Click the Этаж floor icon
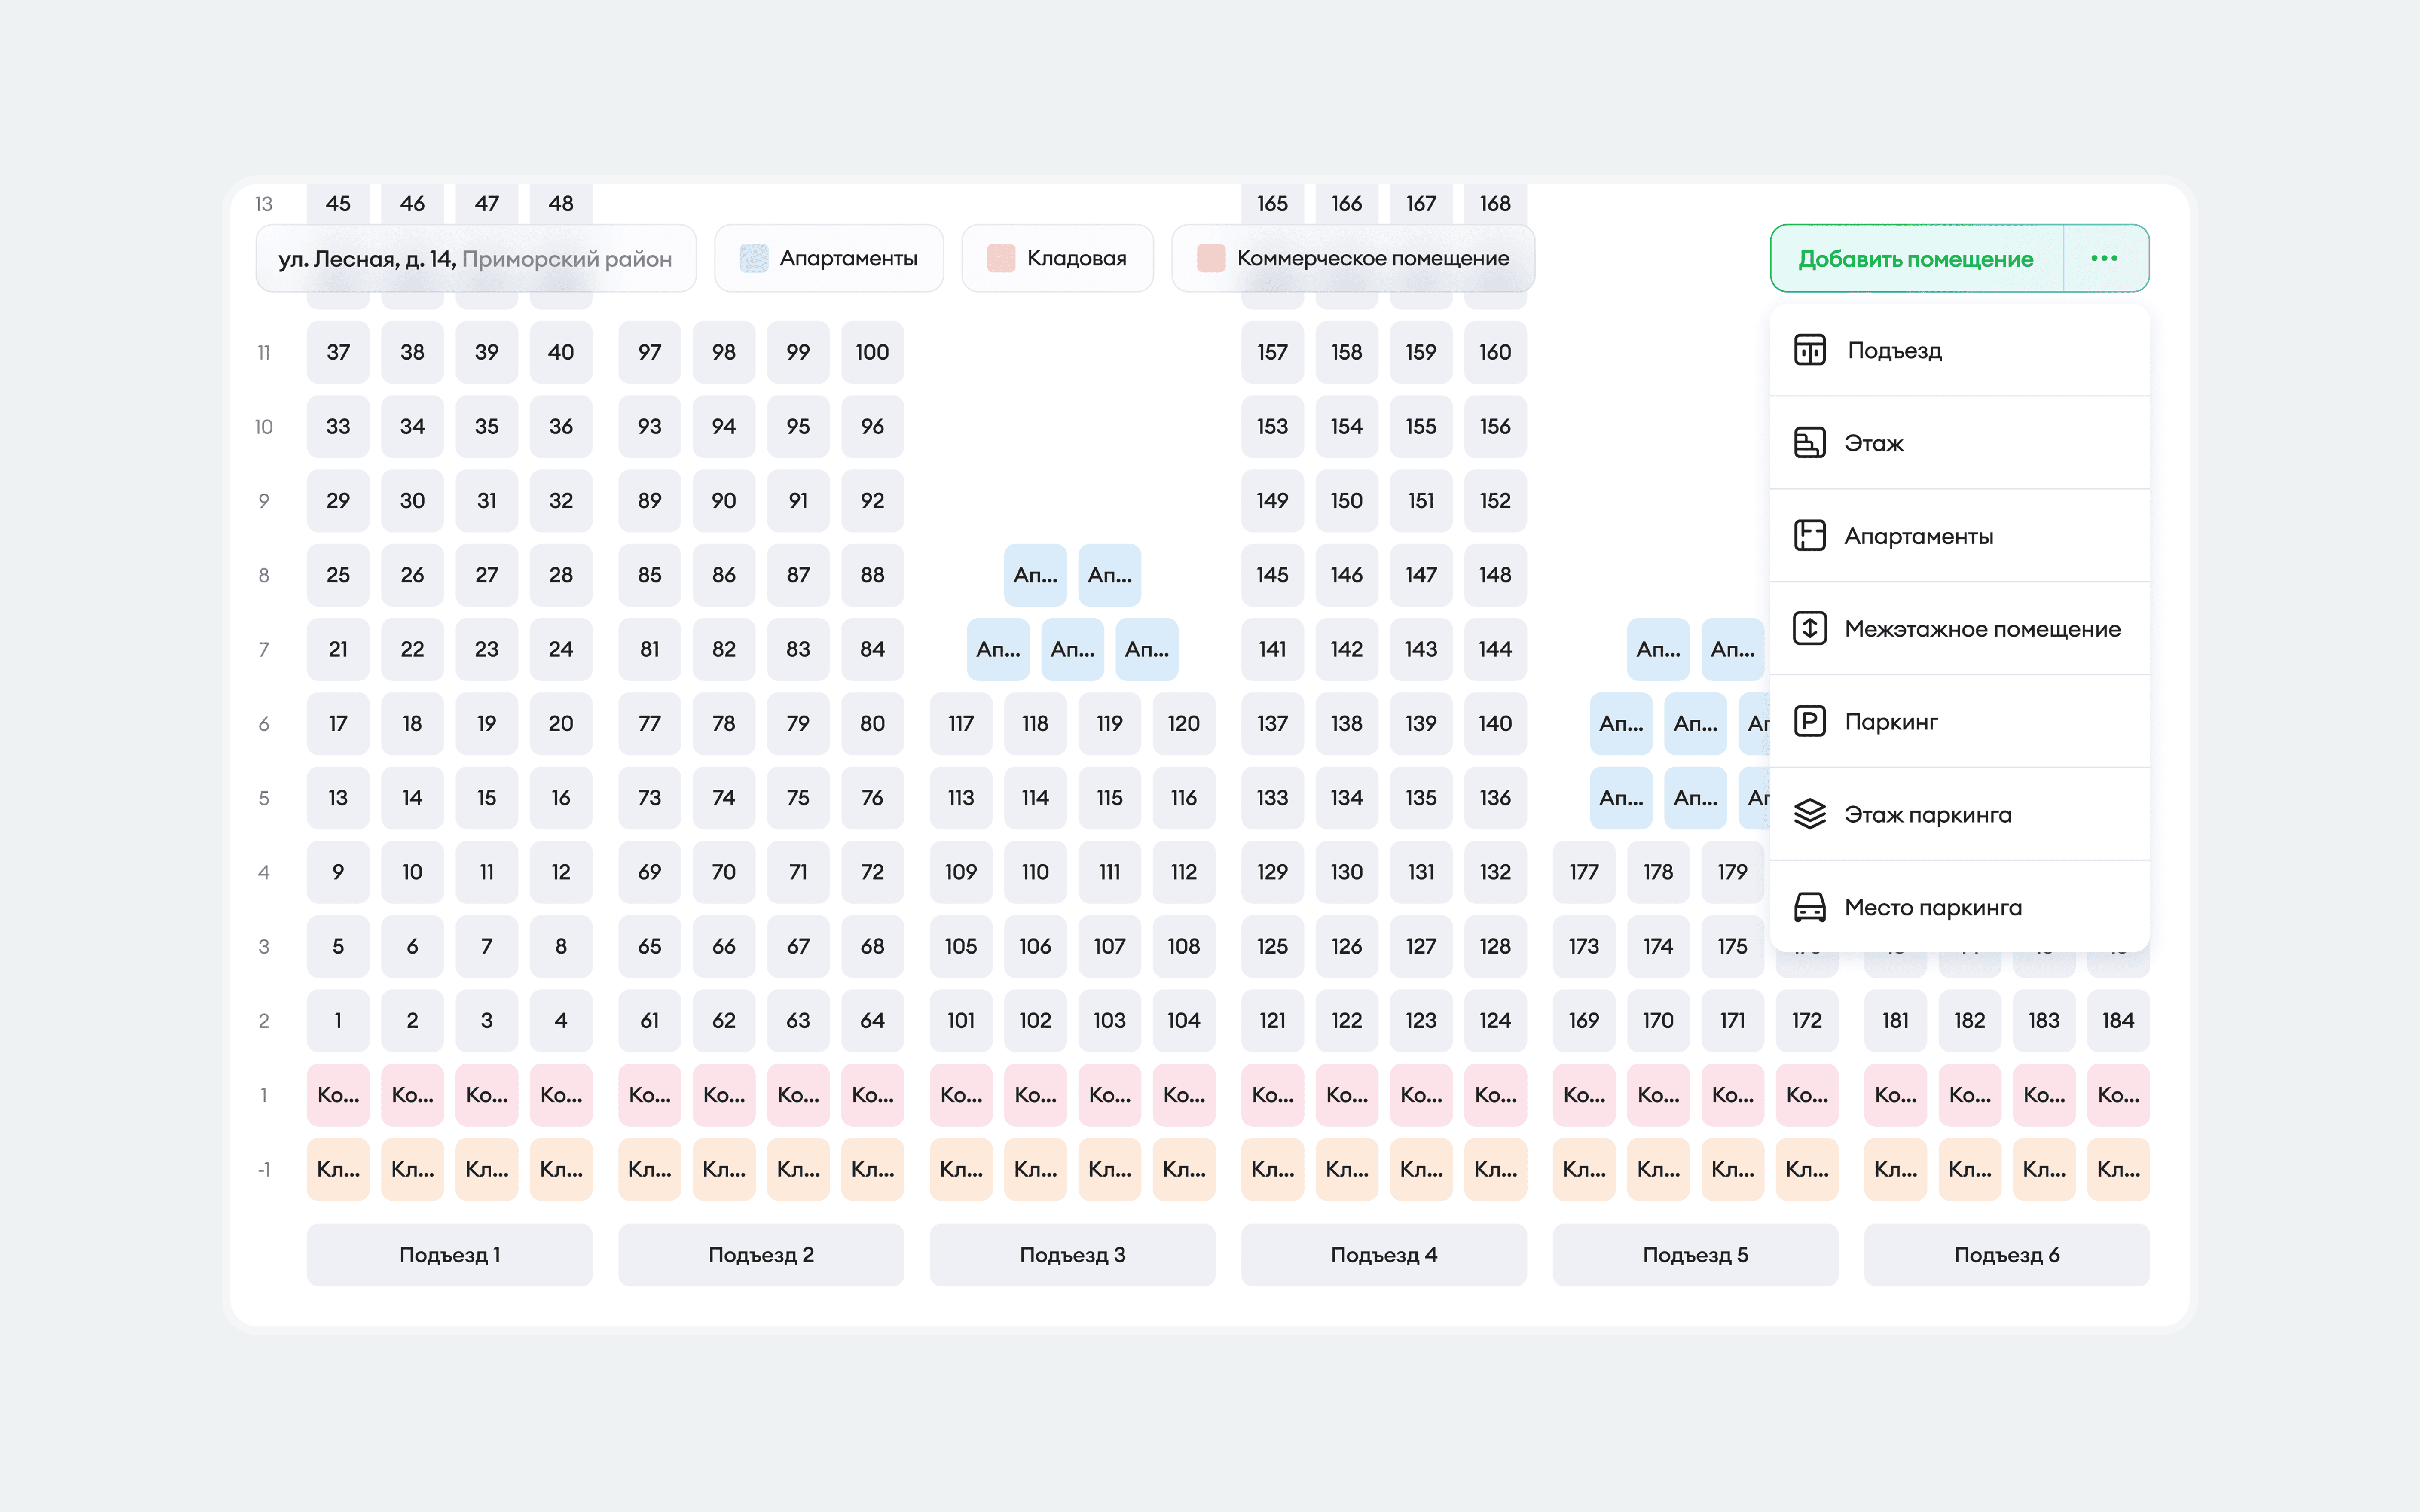This screenshot has width=2420, height=1512. tap(1809, 443)
